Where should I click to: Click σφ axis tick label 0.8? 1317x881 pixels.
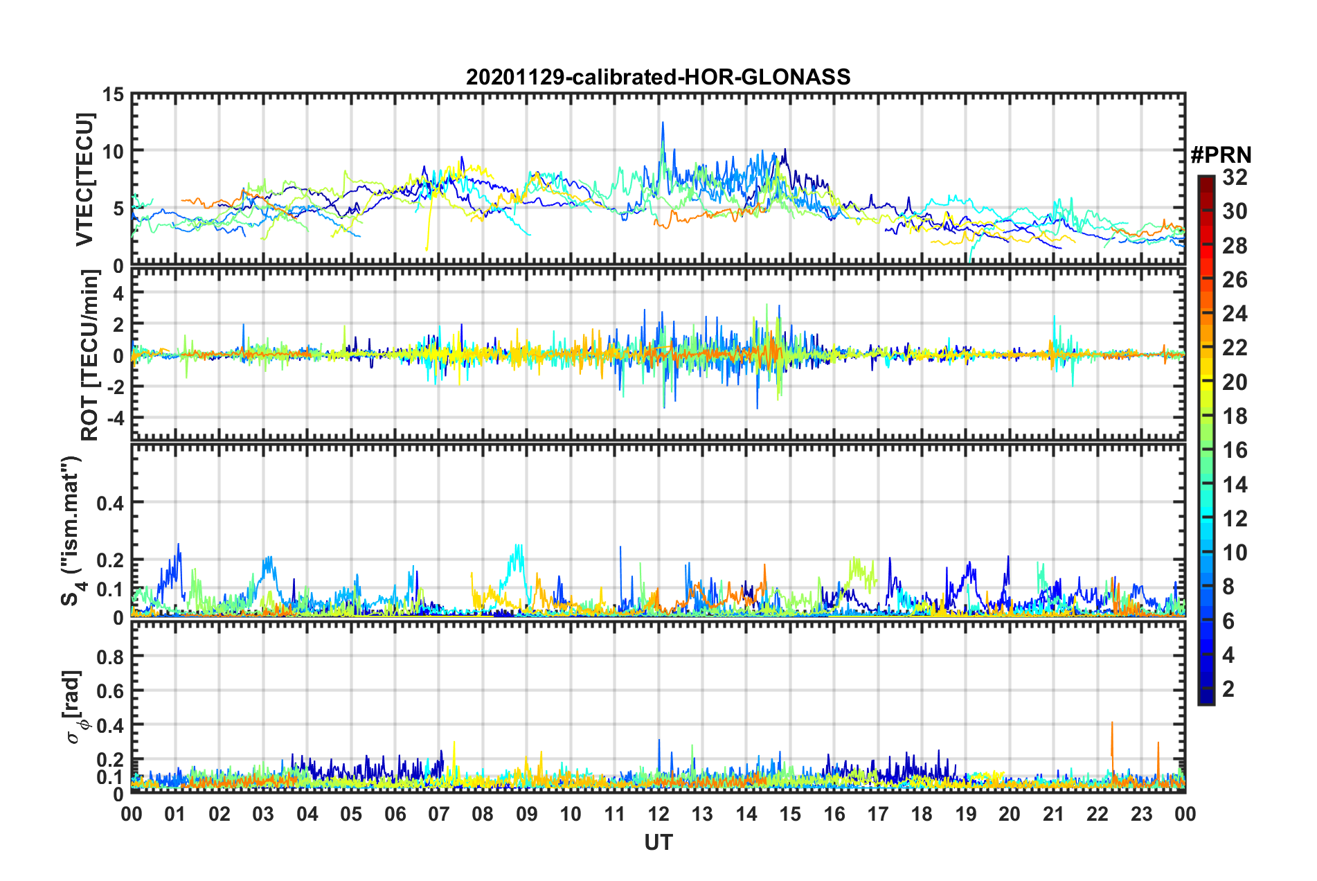(x=111, y=657)
